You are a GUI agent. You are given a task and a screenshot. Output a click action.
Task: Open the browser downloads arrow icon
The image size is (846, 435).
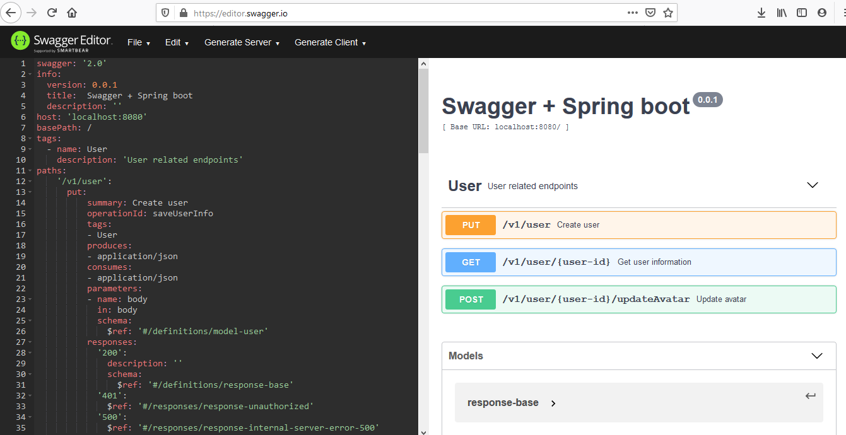click(x=761, y=13)
